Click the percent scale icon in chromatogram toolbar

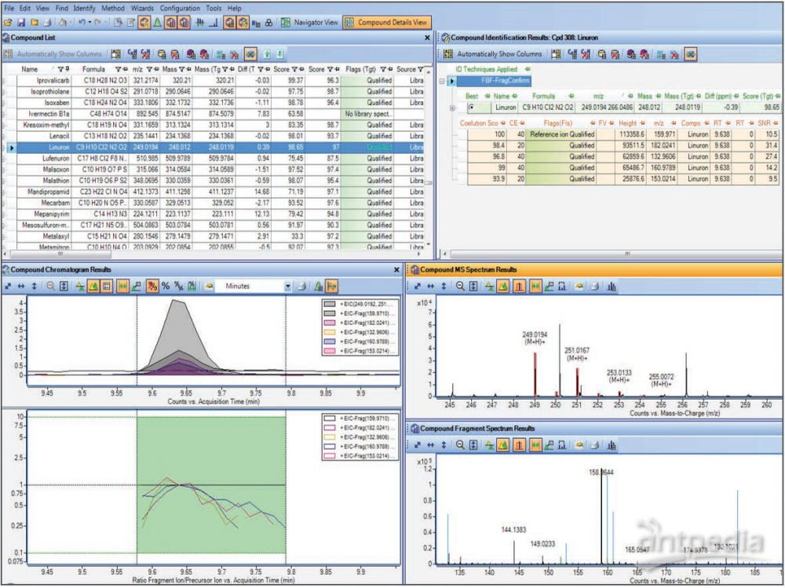click(x=166, y=287)
